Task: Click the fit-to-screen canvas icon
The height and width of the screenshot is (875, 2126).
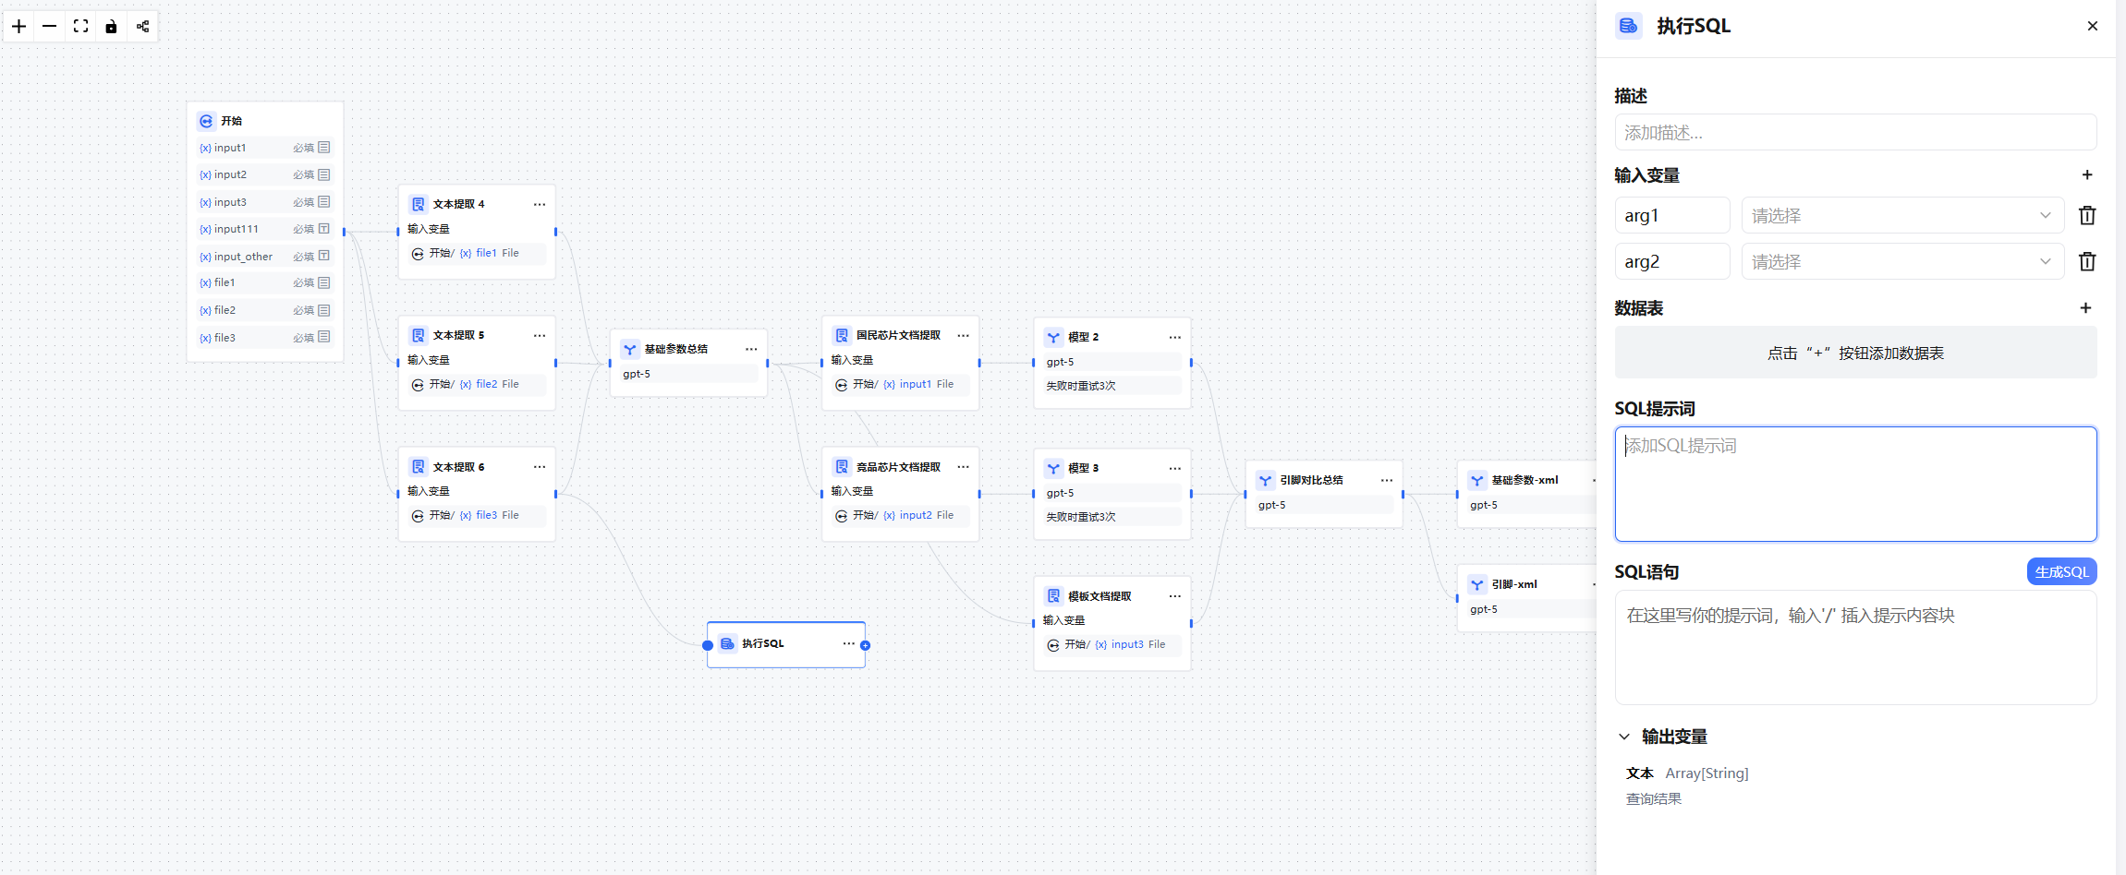Action: (x=81, y=26)
